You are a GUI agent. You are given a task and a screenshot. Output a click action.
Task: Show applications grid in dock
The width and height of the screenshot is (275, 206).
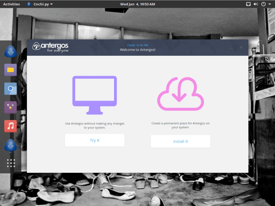[x=11, y=163]
